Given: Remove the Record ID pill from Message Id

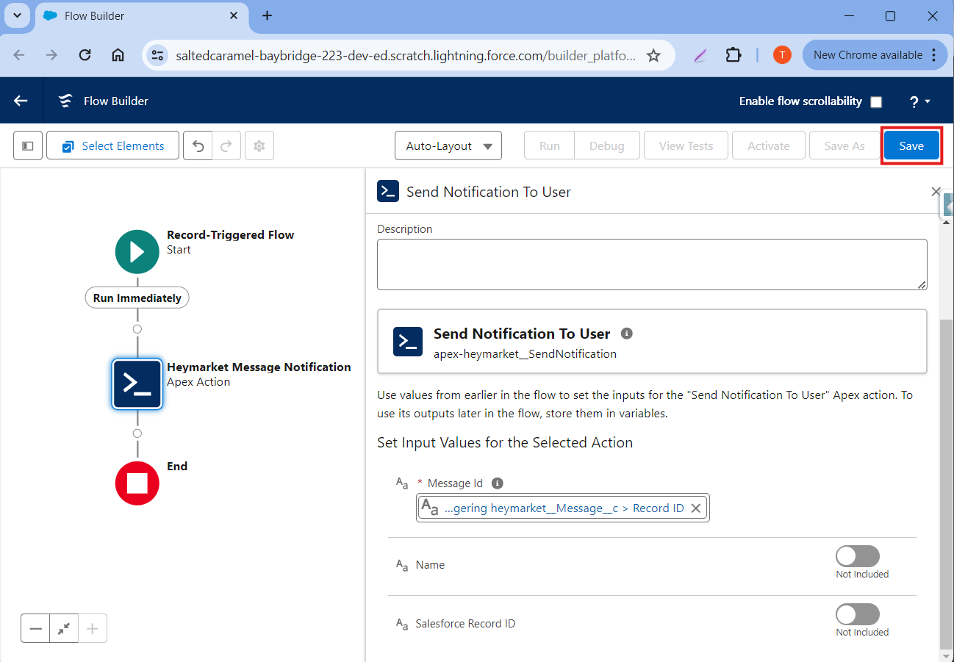Looking at the screenshot, I should pos(696,508).
